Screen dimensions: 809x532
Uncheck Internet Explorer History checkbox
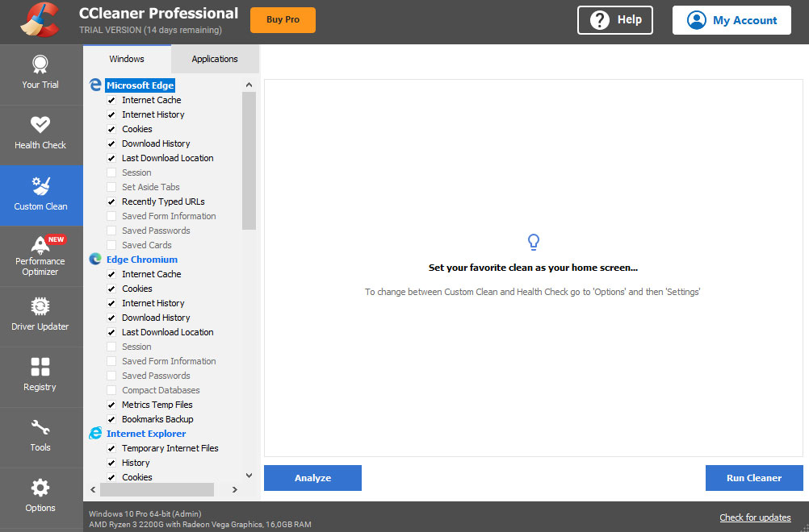click(111, 463)
